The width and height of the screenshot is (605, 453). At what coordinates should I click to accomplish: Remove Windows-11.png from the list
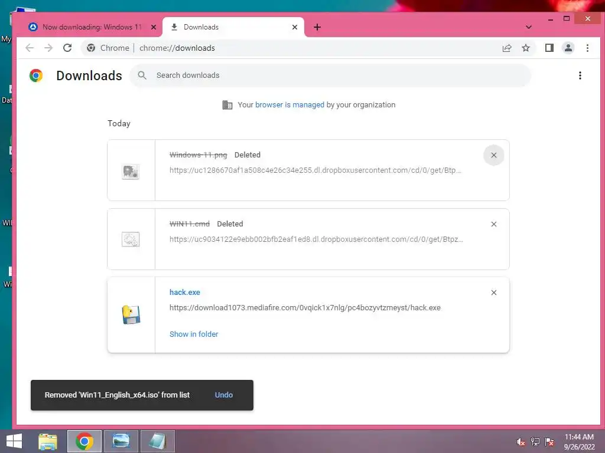[493, 155]
